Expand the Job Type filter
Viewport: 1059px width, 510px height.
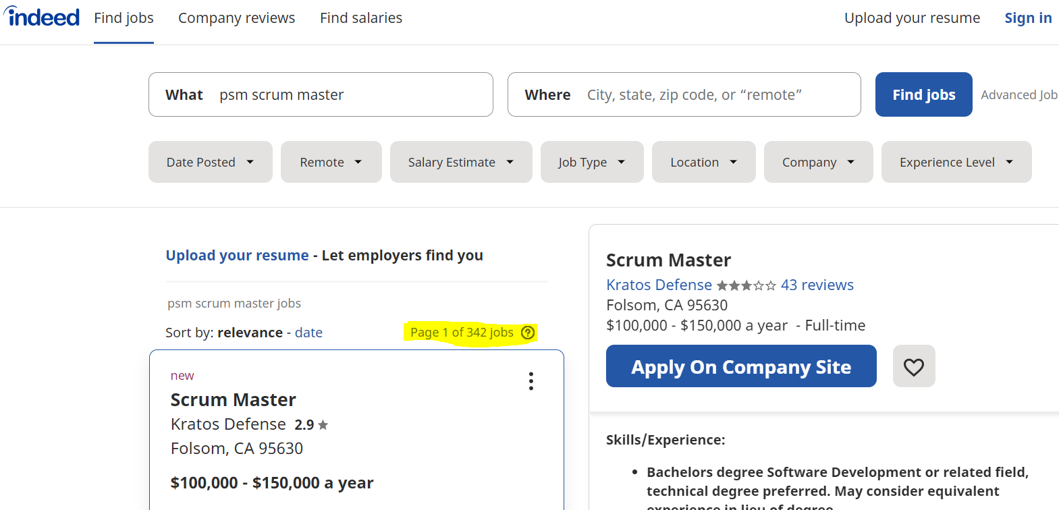tap(592, 162)
